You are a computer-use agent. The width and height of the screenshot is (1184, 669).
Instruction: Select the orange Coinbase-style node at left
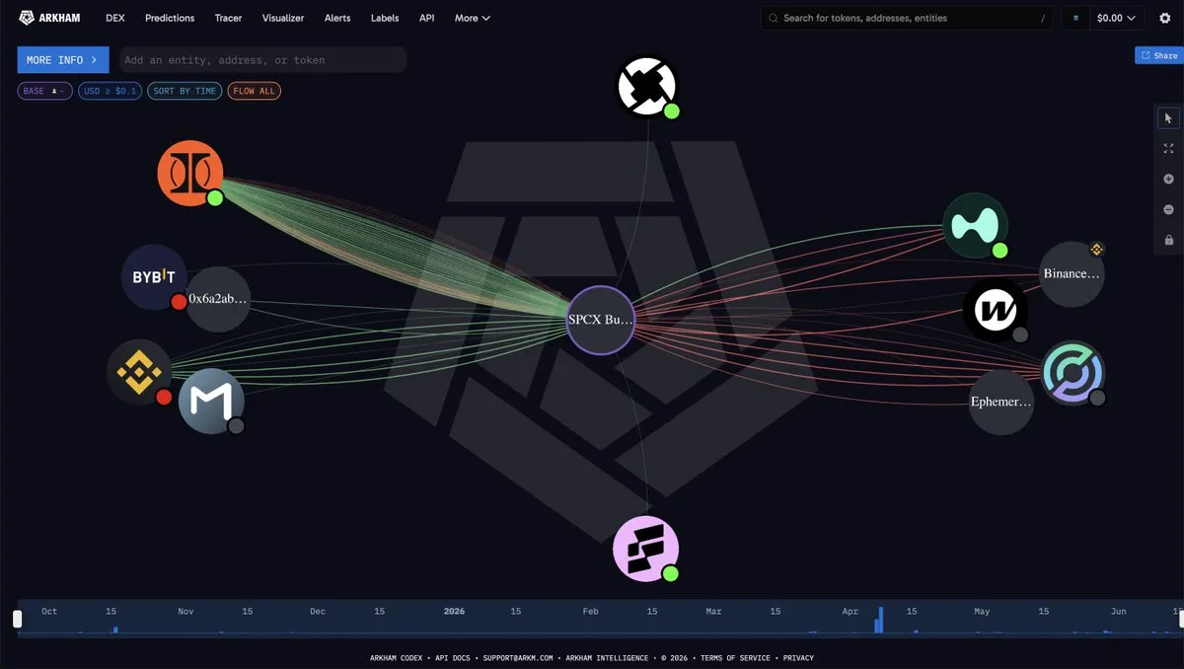point(189,174)
